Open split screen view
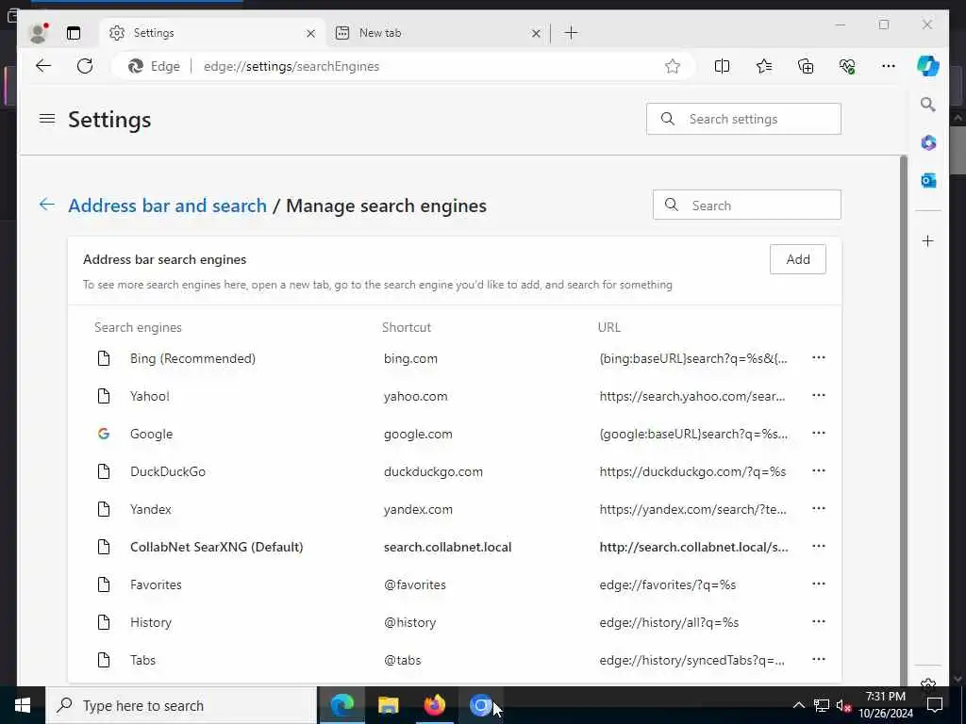 722,66
